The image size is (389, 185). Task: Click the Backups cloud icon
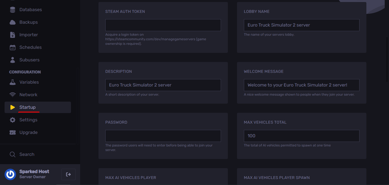pos(13,22)
